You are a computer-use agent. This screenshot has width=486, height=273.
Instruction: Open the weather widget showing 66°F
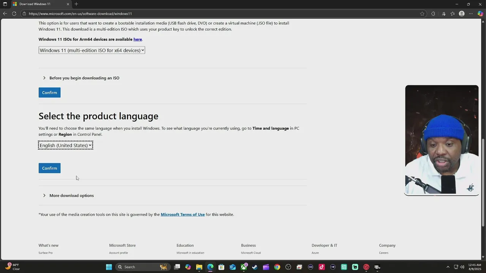click(x=13, y=267)
